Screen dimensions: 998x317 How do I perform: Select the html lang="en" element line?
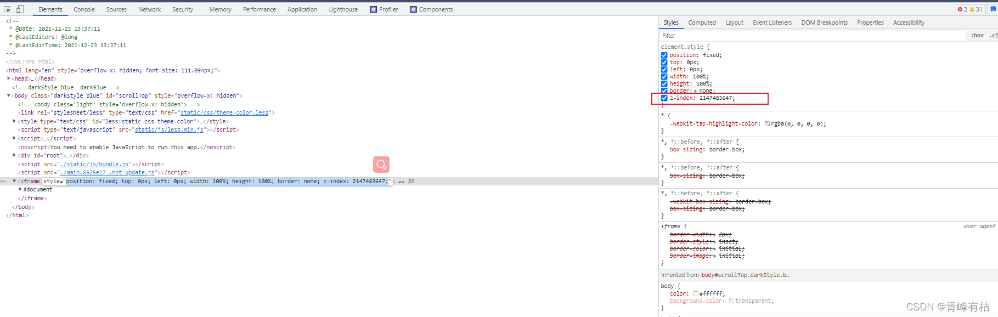[x=113, y=70]
